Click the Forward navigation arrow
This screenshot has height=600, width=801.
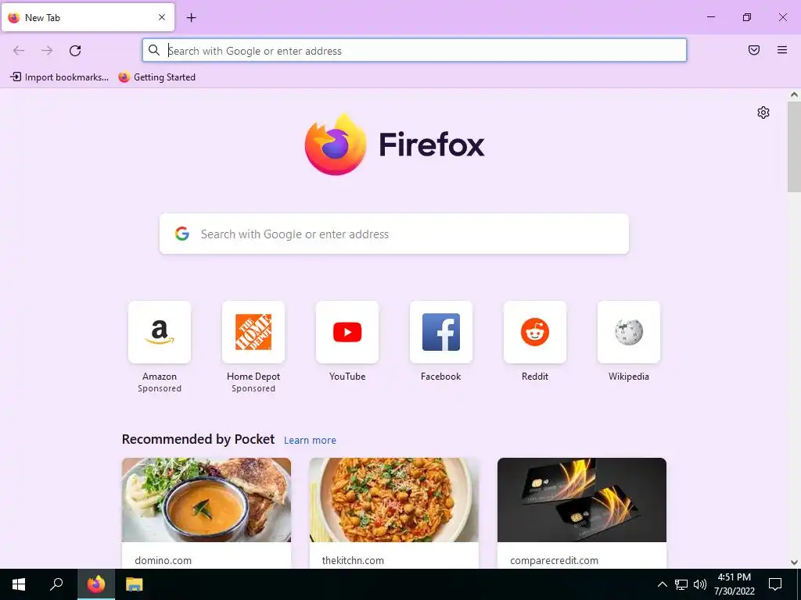click(x=47, y=51)
